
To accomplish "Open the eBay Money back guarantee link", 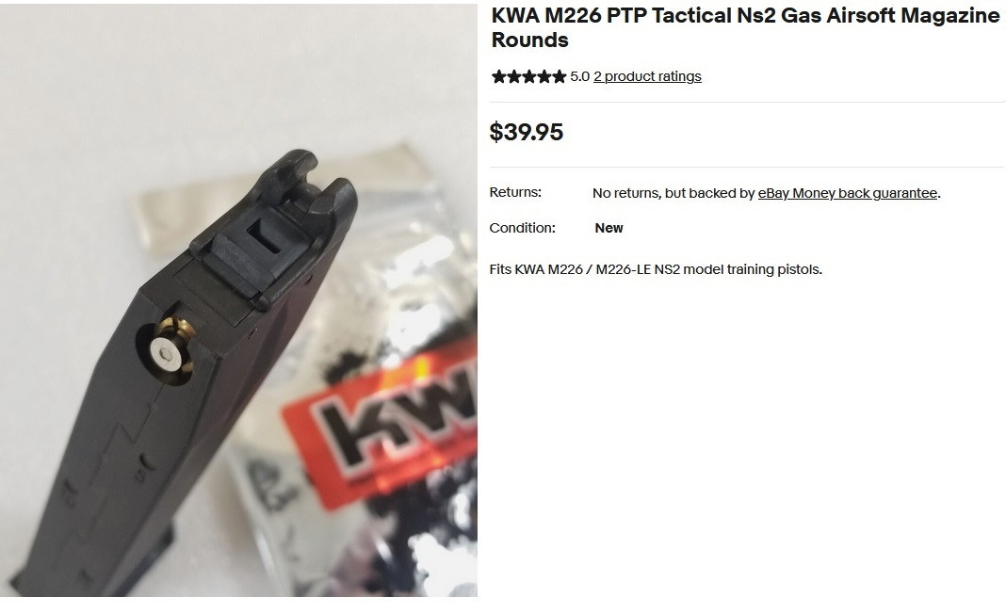I will (x=848, y=193).
